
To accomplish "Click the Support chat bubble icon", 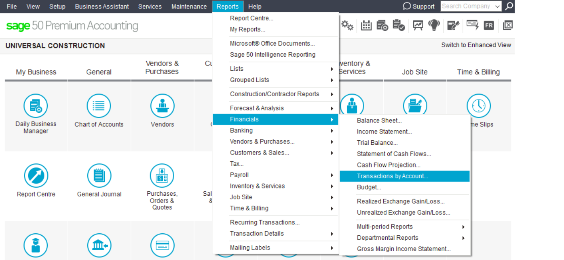I will coord(407,6).
